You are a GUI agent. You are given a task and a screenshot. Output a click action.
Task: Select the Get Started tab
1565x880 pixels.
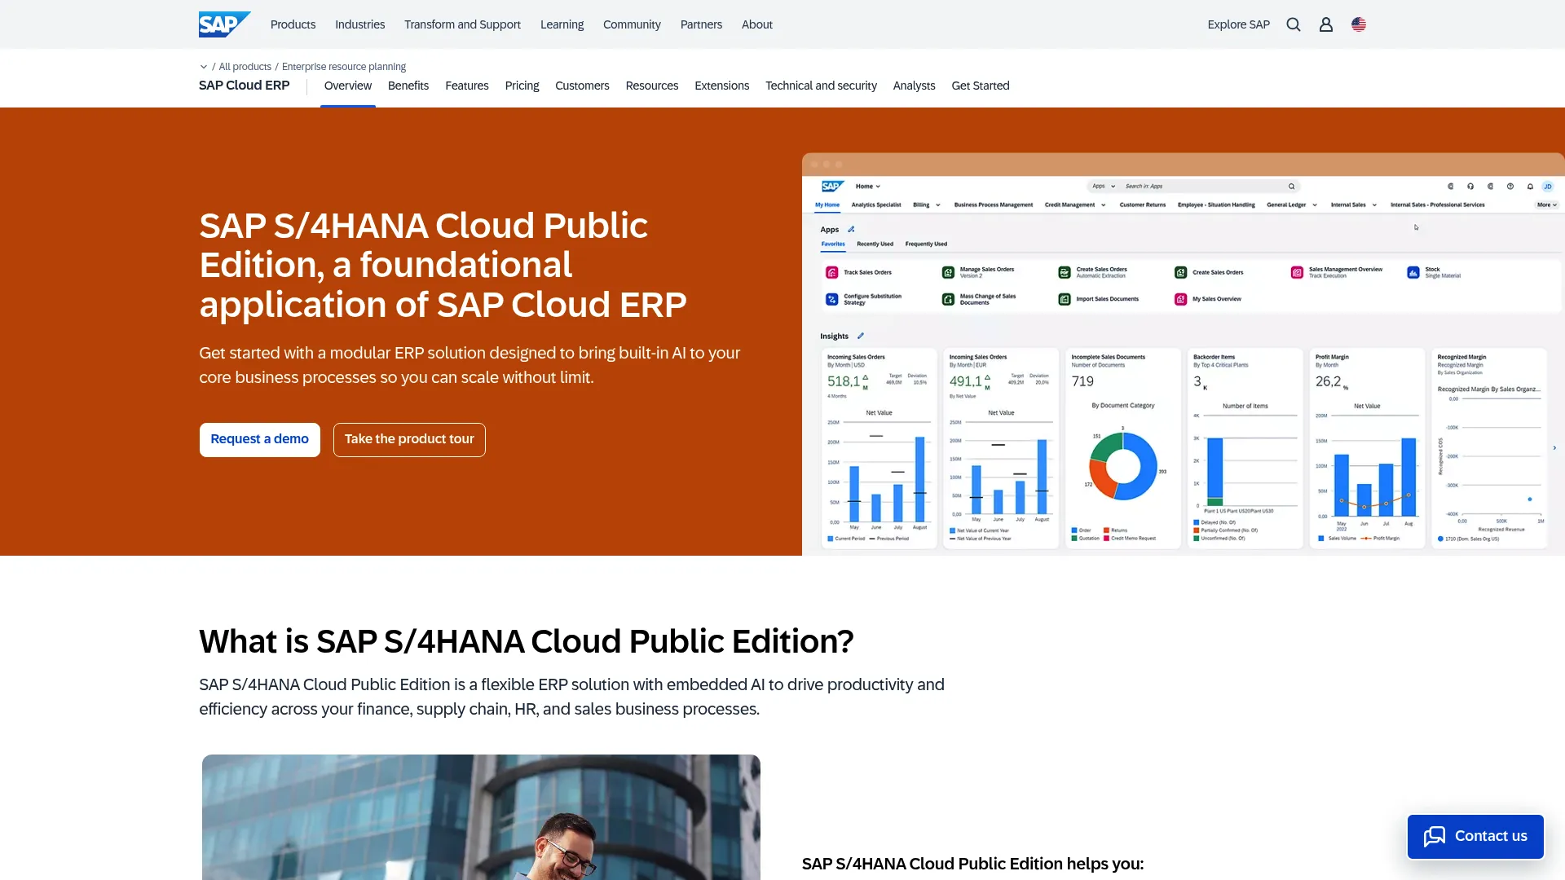click(x=980, y=86)
